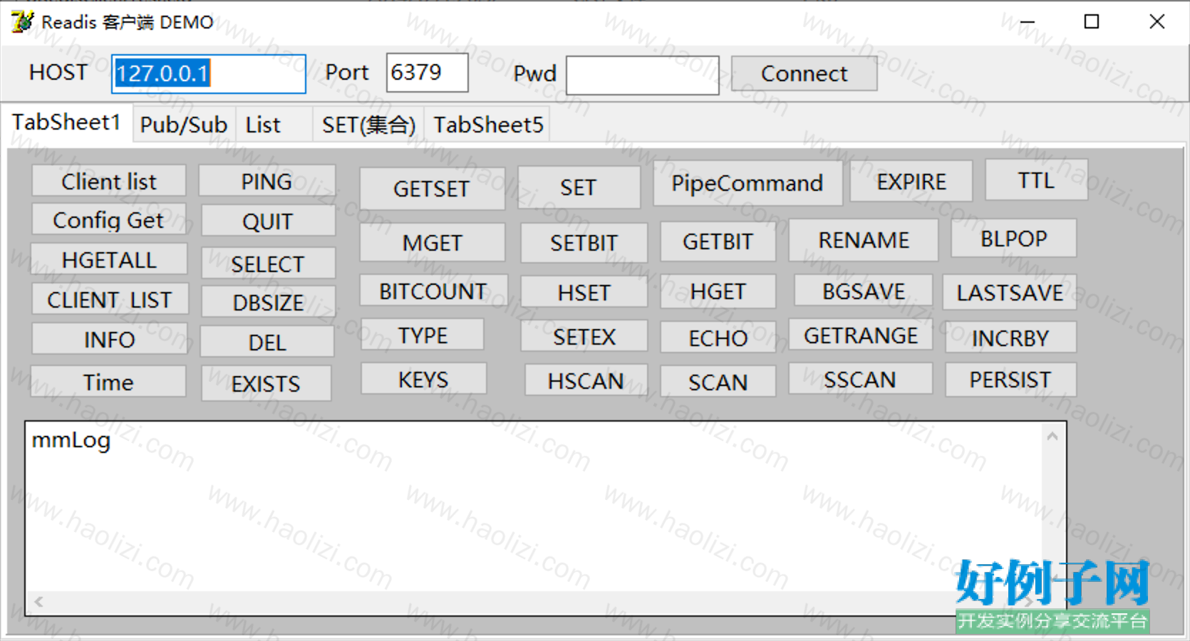
Task: Switch to the SET(集合) tab
Action: click(368, 125)
